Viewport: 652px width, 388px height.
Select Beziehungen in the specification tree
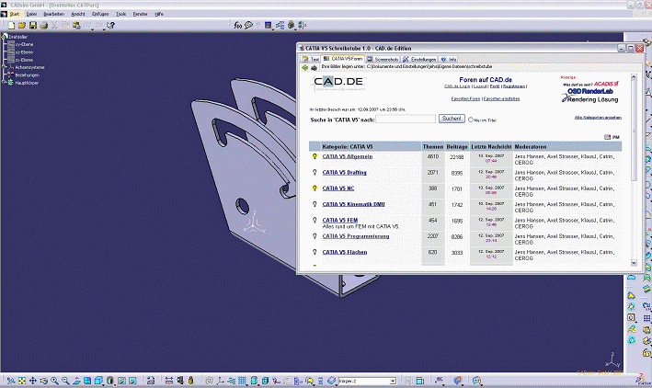(24, 75)
